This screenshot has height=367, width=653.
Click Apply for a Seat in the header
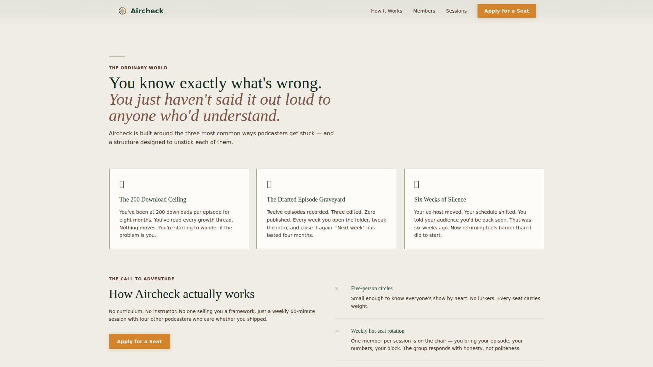[x=506, y=11]
